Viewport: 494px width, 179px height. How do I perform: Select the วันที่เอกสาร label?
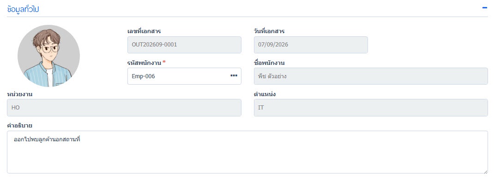[x=269, y=31]
